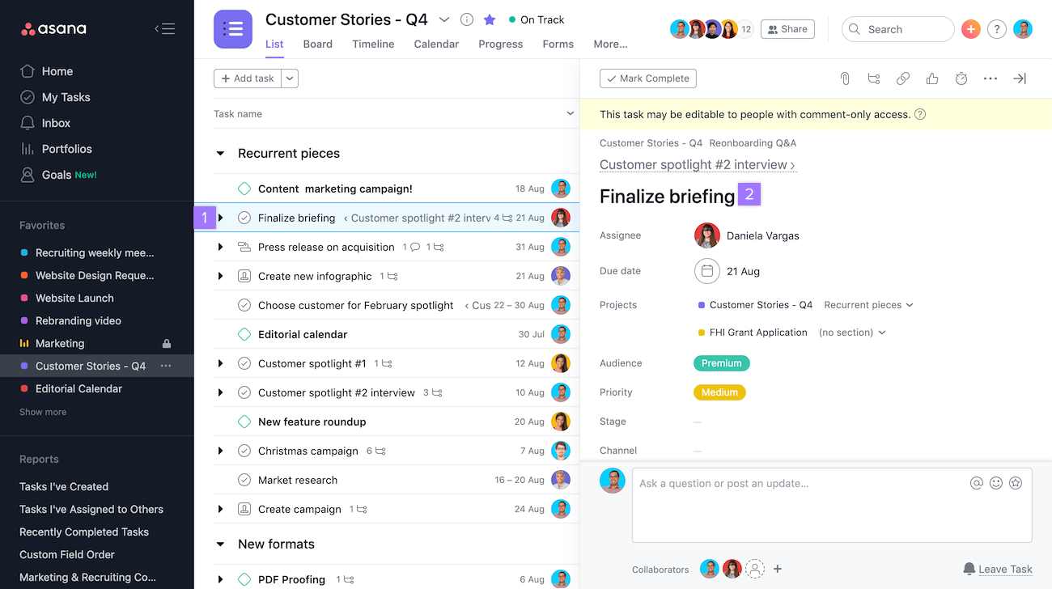Expand subtasks of Press release on acquisition
The height and width of the screenshot is (589, 1052).
[220, 247]
